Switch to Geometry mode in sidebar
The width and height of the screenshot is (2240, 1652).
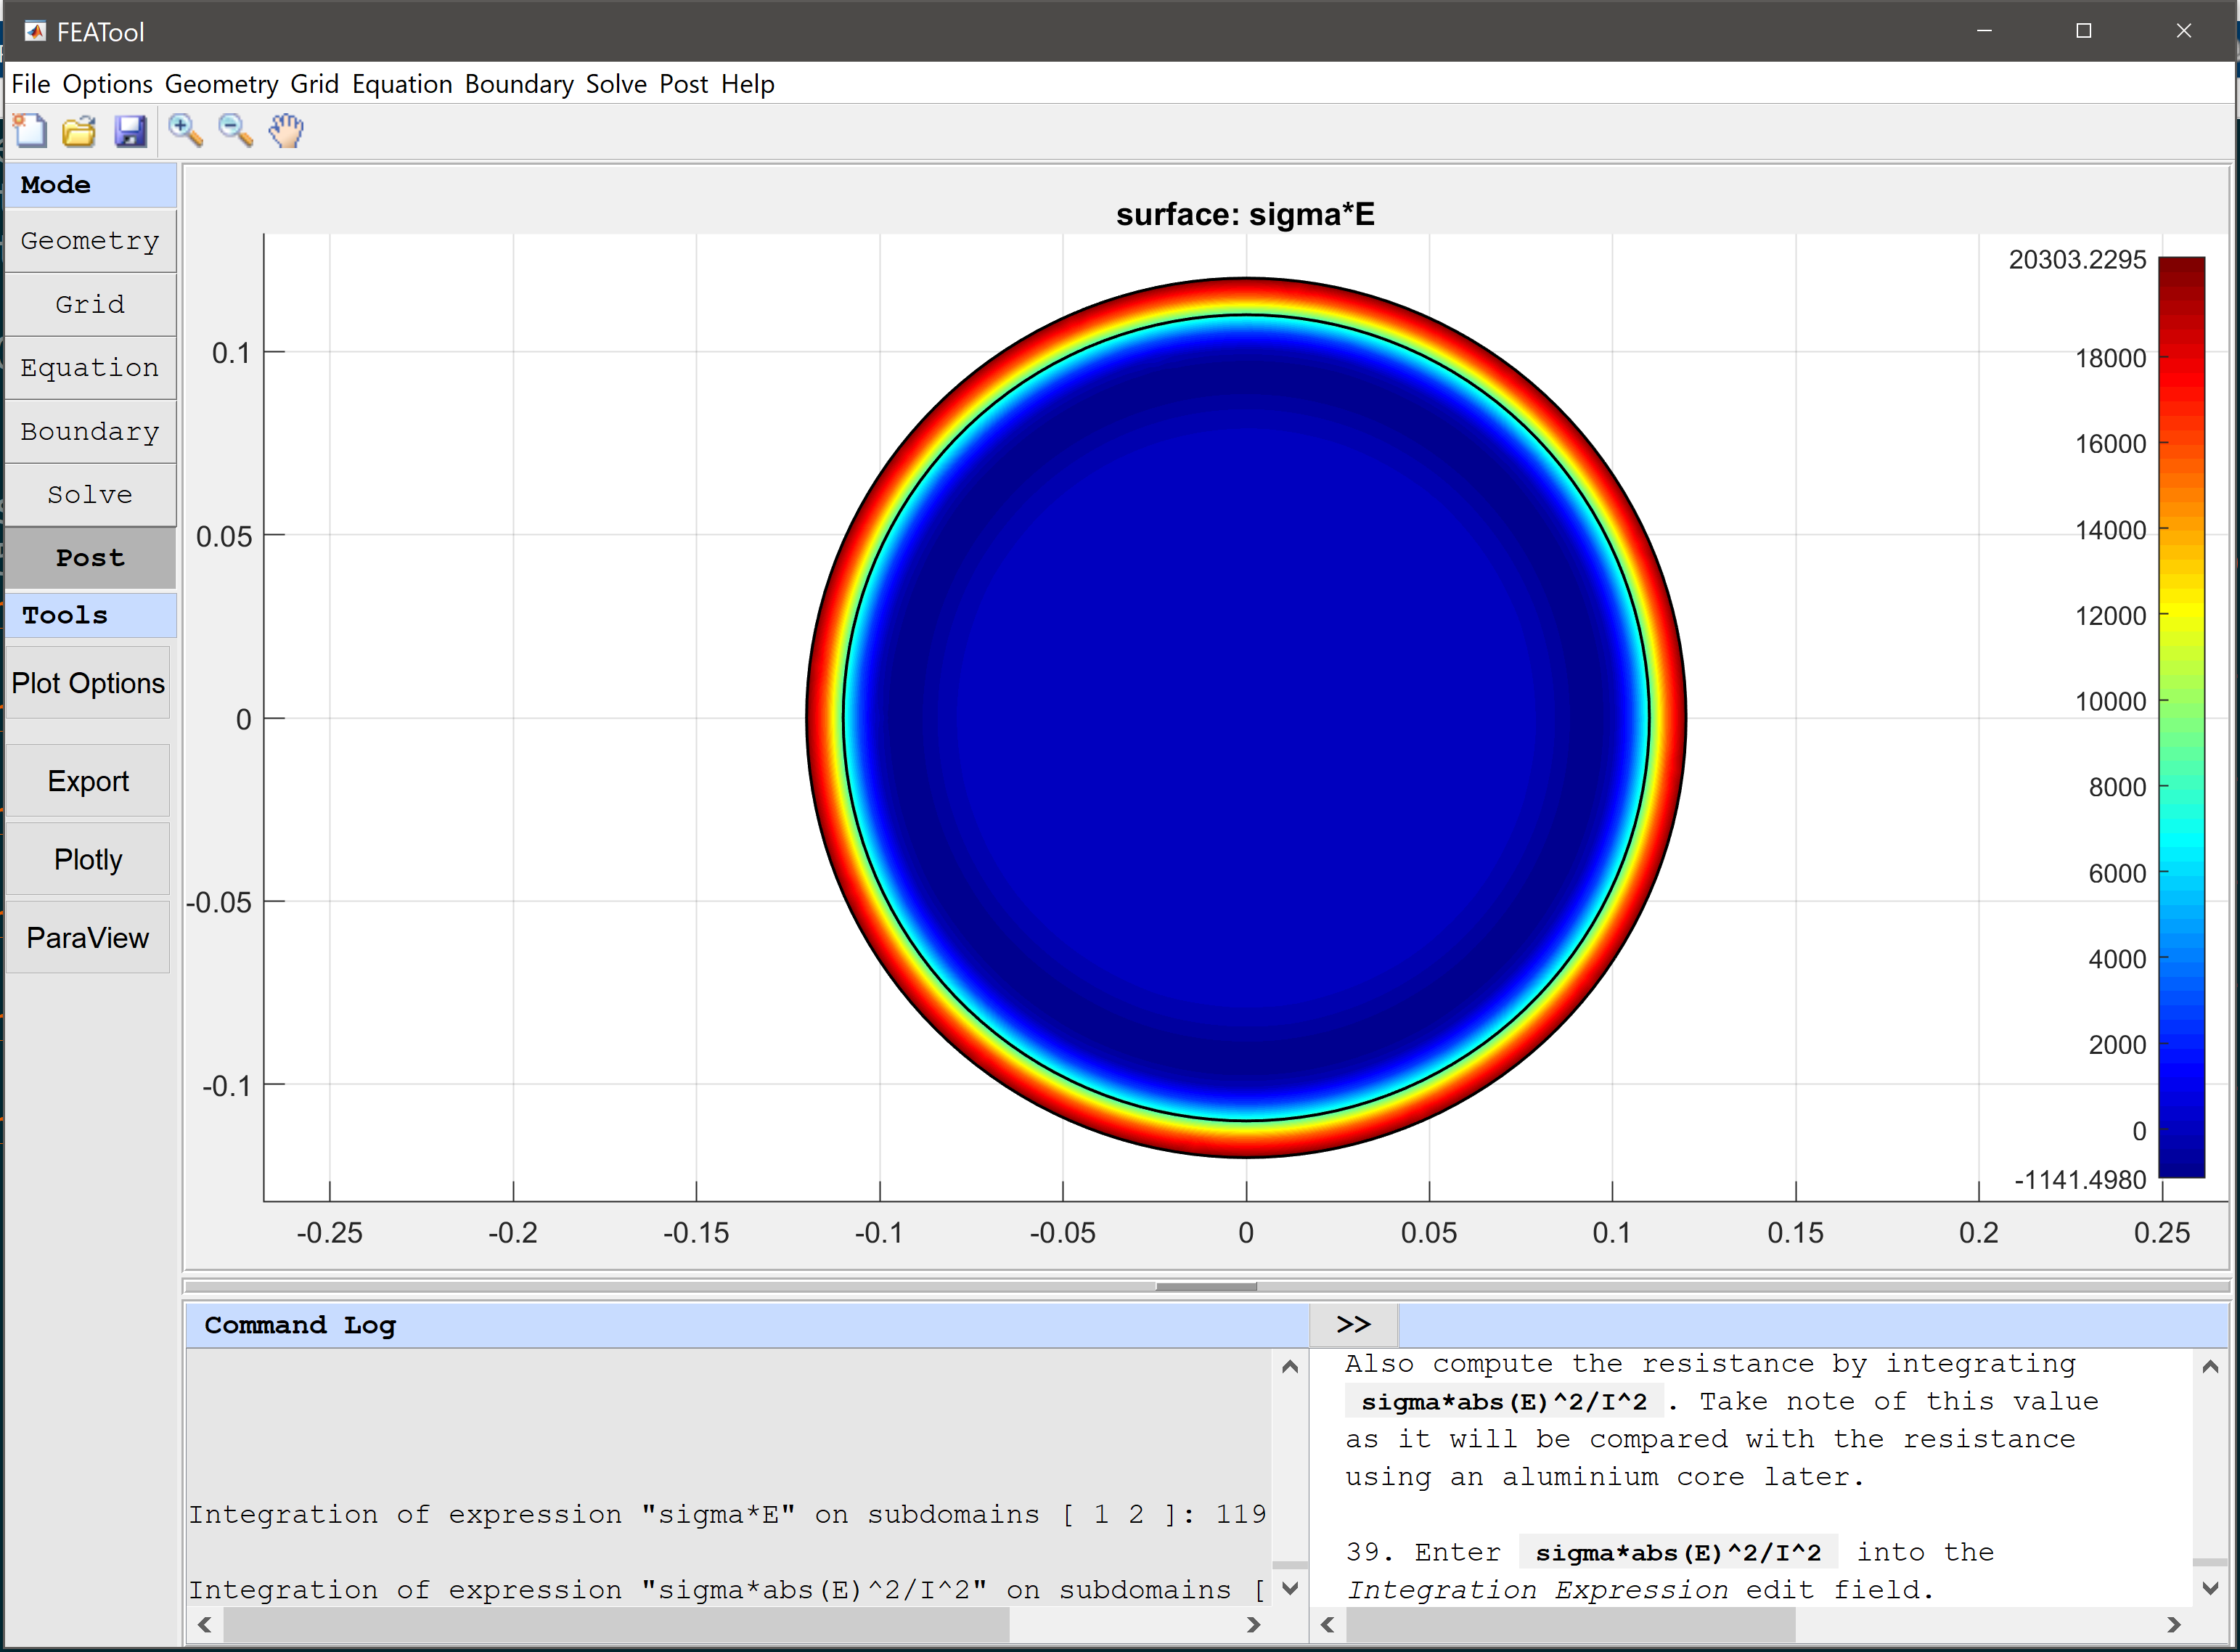[90, 241]
